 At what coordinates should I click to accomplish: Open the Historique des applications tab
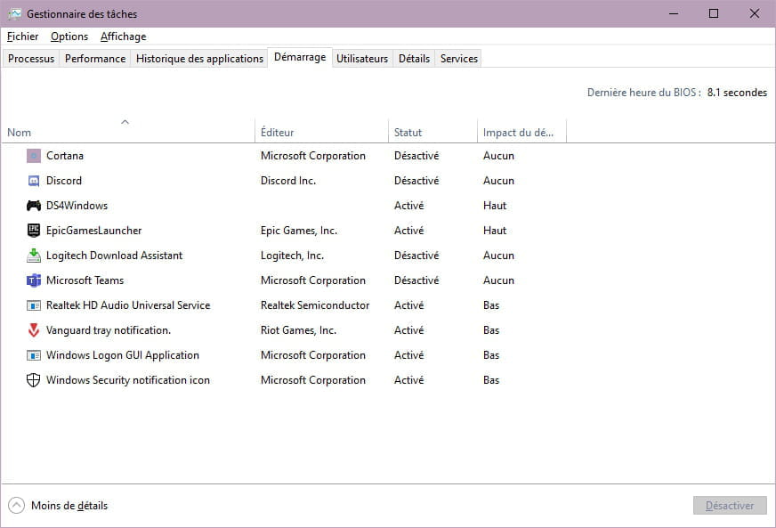click(199, 59)
